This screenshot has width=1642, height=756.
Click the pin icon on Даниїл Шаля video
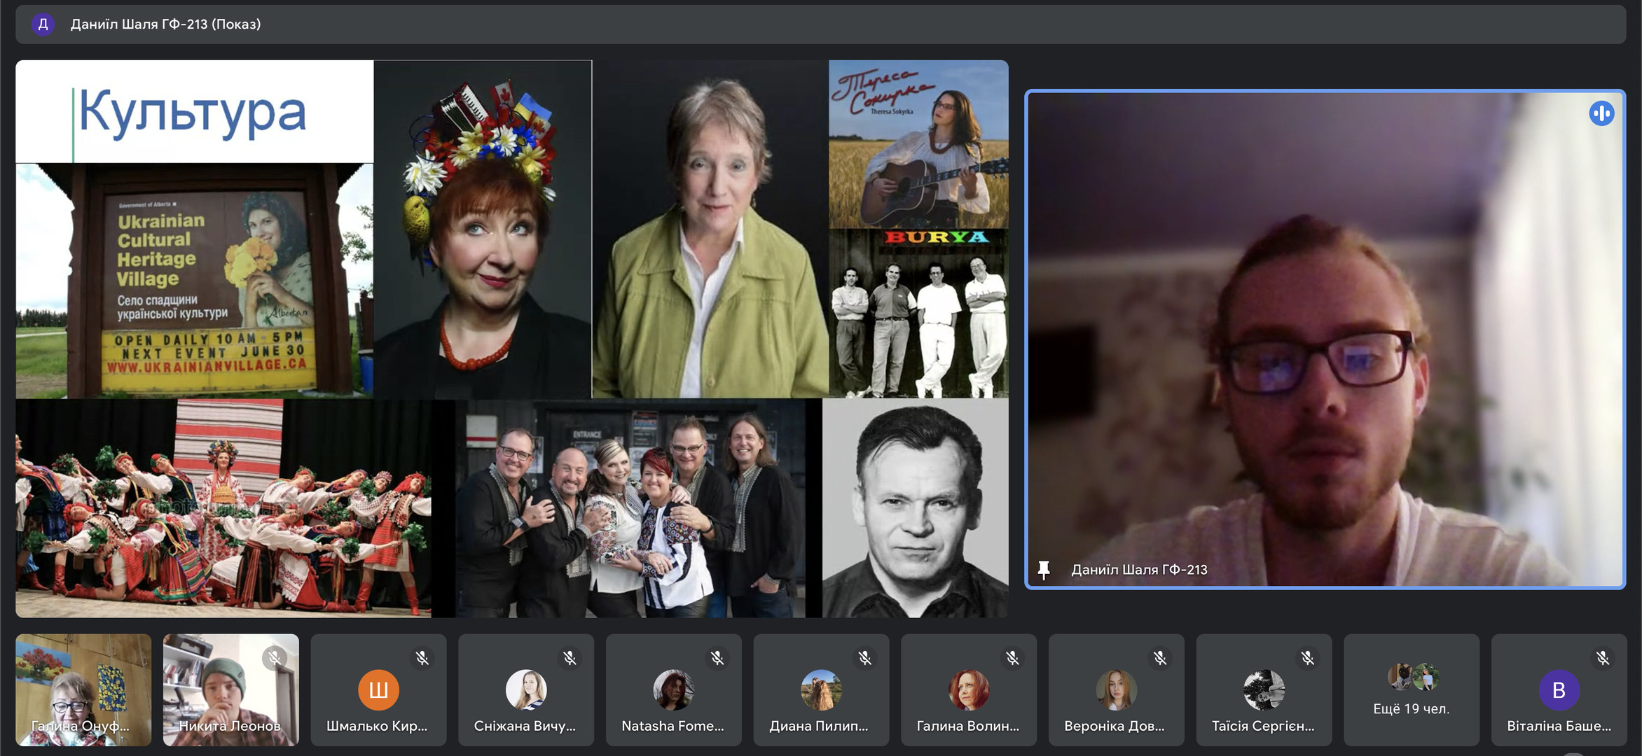click(1044, 570)
